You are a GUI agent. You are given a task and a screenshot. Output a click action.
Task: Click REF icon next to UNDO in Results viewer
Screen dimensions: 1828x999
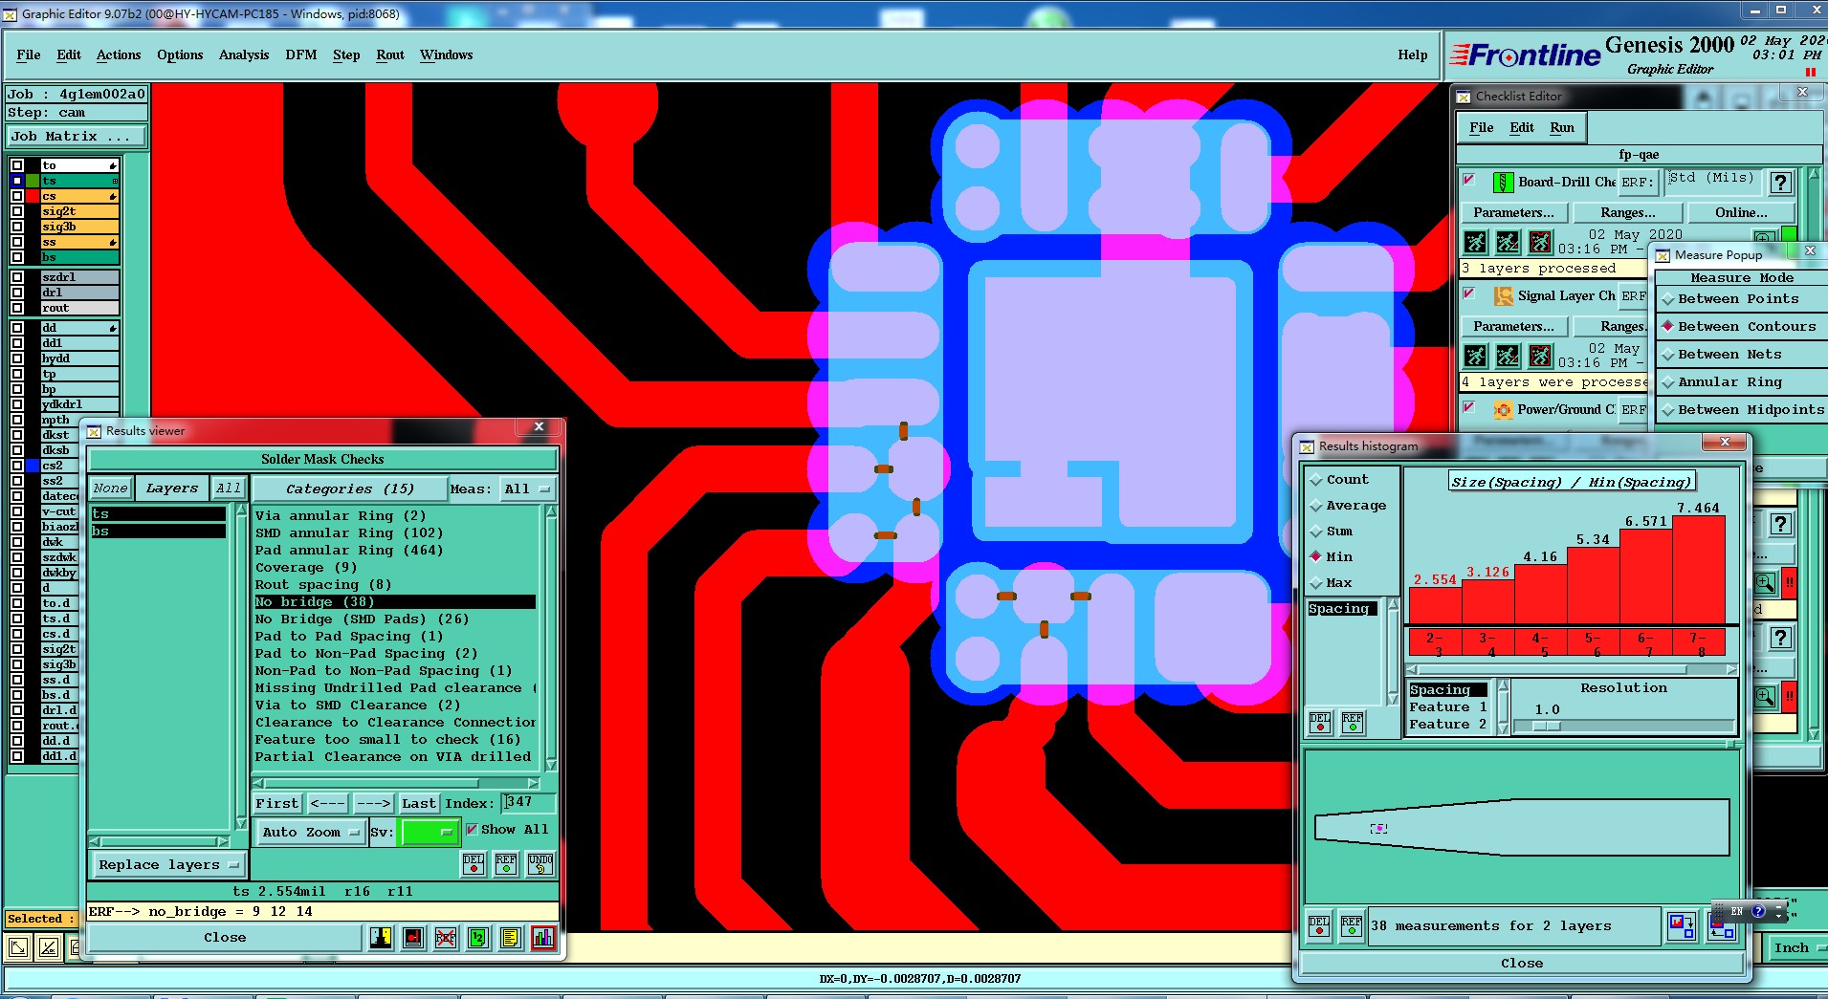pyautogui.click(x=506, y=863)
